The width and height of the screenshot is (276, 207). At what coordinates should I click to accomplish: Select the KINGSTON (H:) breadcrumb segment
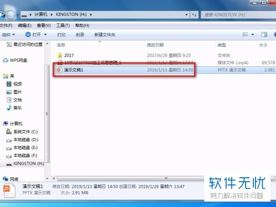[71, 14]
